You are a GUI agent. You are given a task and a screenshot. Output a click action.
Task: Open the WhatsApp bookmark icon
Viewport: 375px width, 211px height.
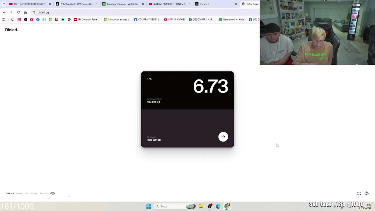44,20
